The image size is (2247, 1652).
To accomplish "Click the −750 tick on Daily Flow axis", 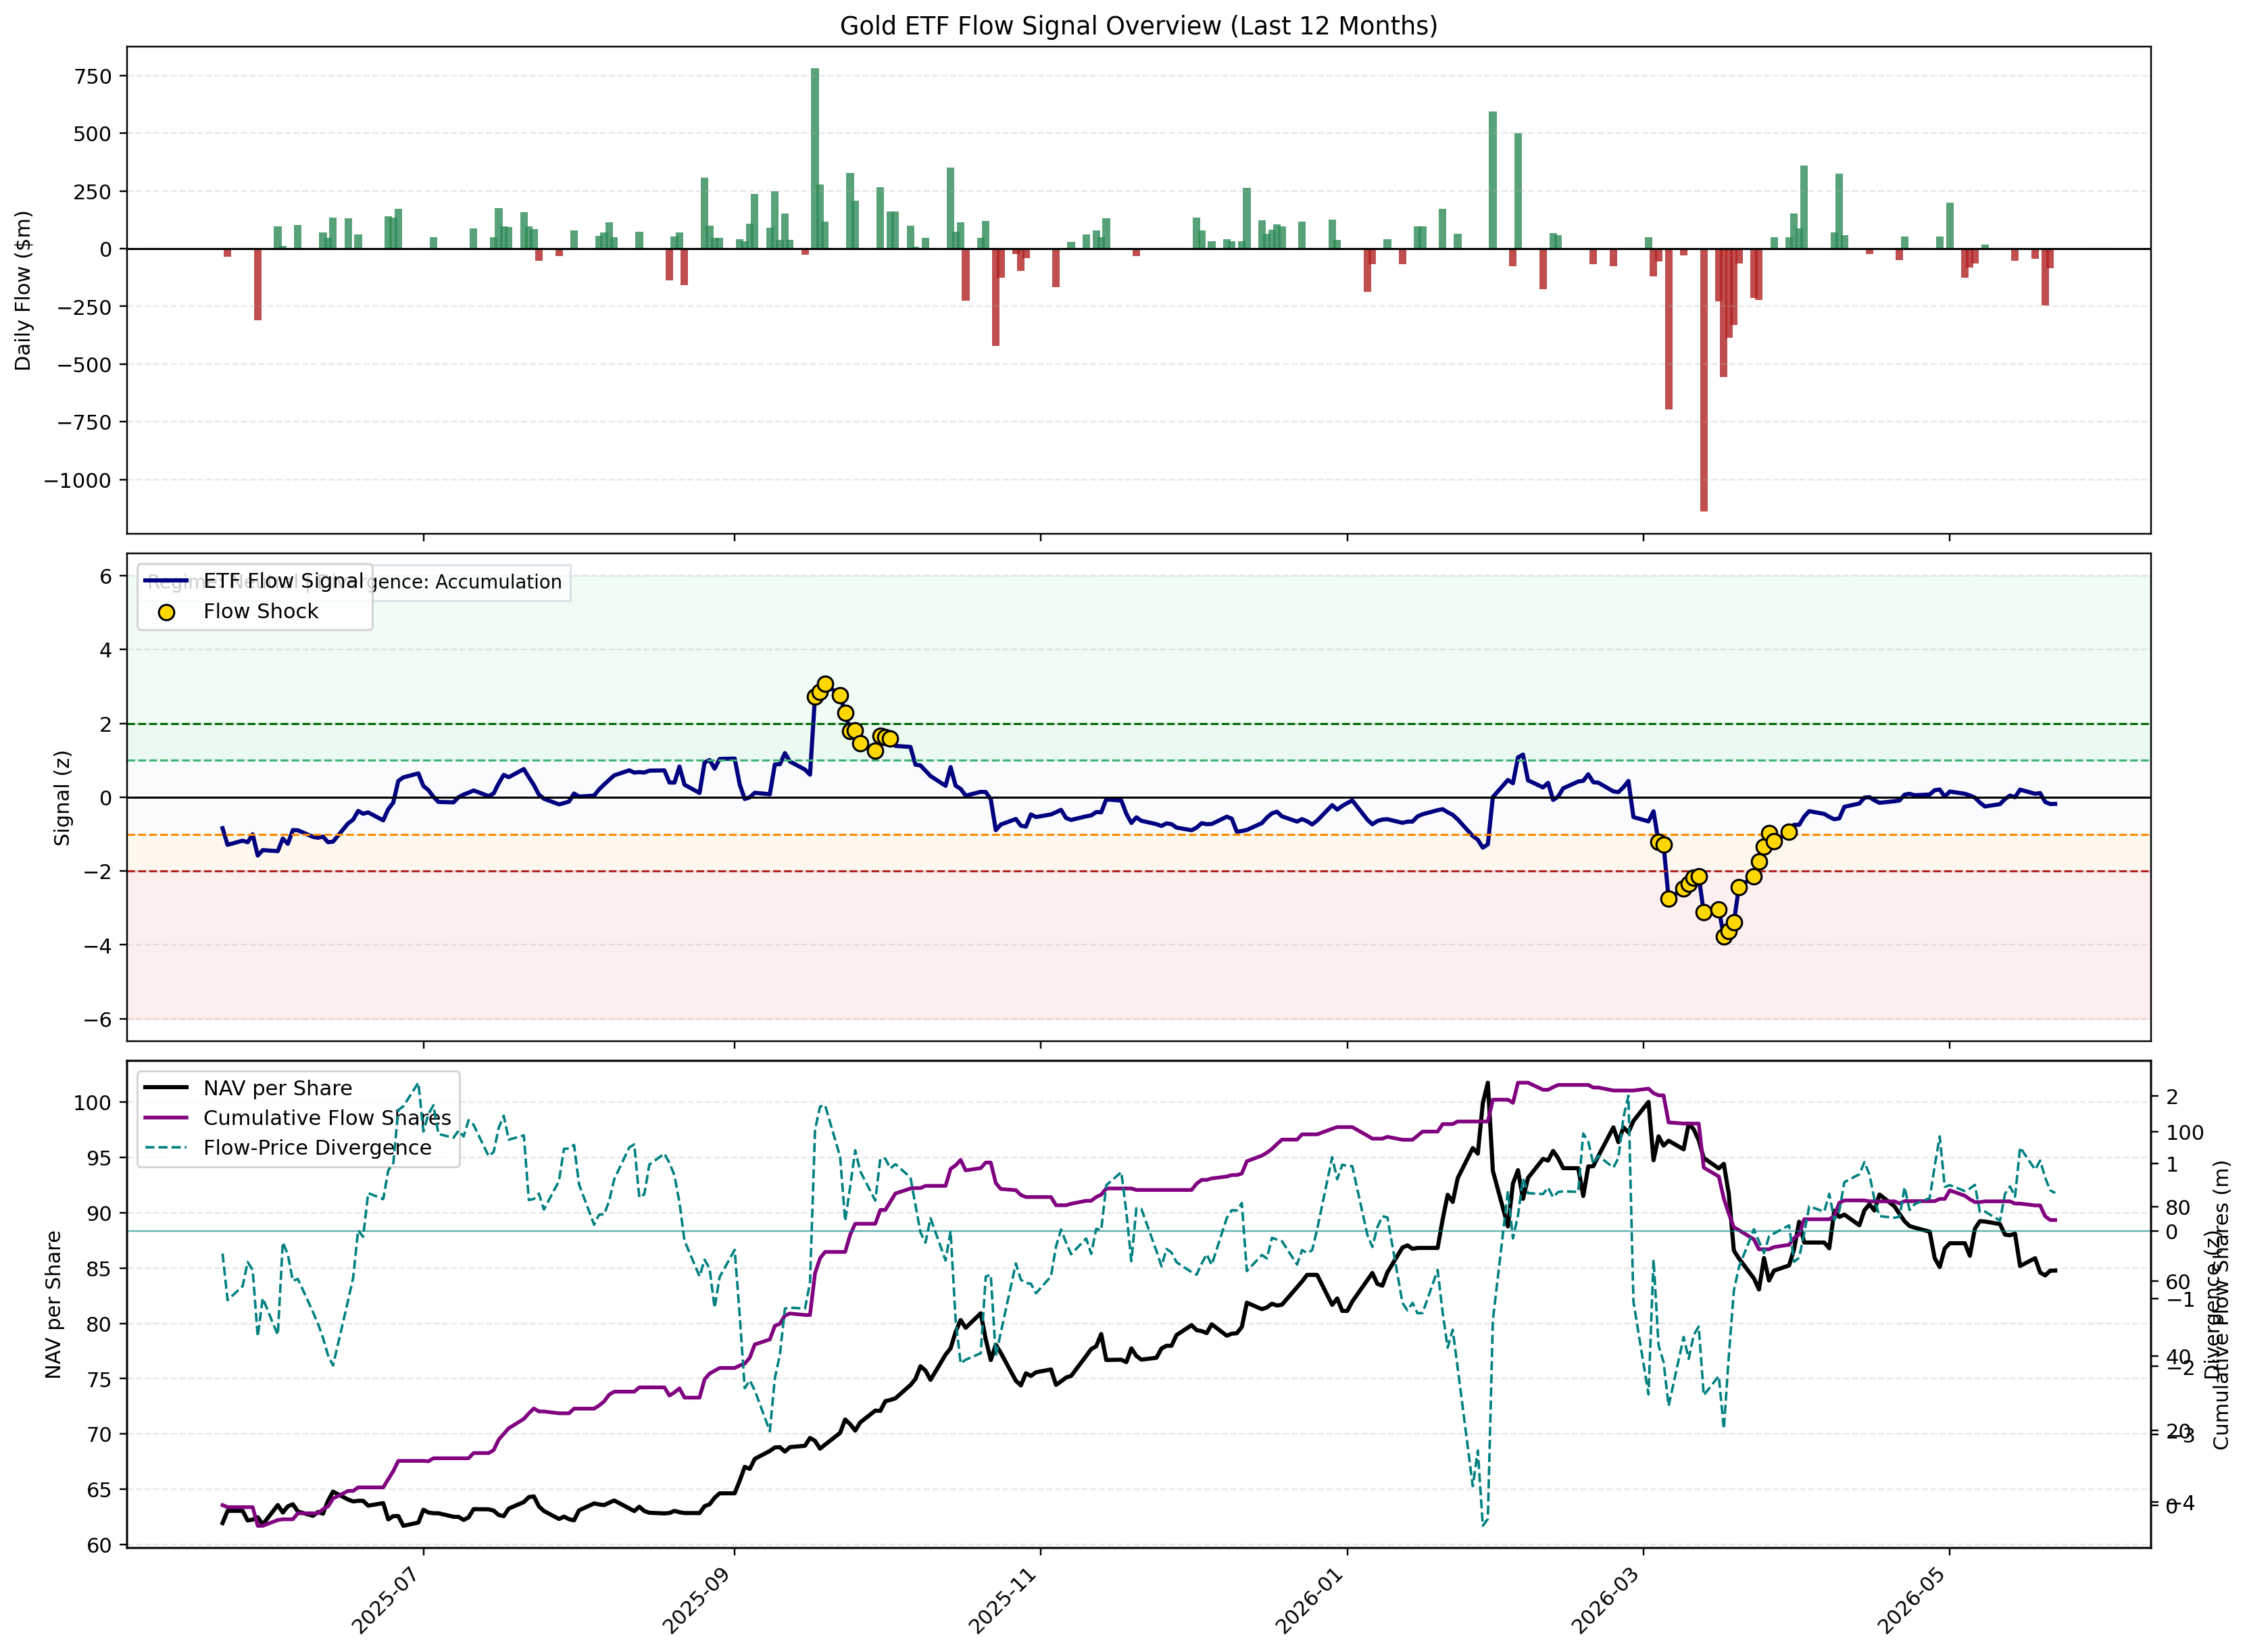I will 84,422.
